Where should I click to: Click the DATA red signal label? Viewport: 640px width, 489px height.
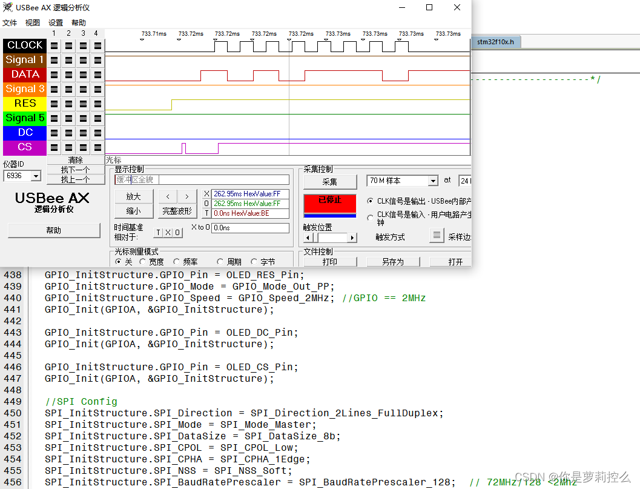25,75
